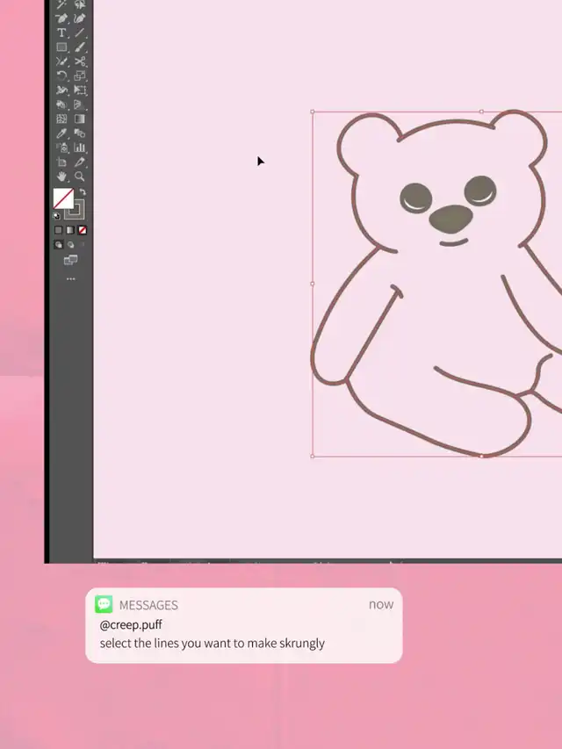The image size is (562, 749).
Task: Select the Paintbrush tool
Action: [x=80, y=47]
